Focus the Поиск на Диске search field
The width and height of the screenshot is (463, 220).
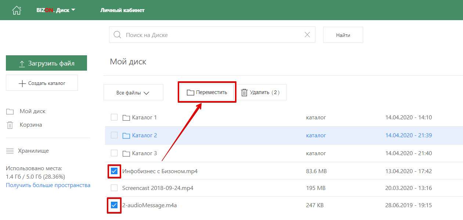point(213,35)
